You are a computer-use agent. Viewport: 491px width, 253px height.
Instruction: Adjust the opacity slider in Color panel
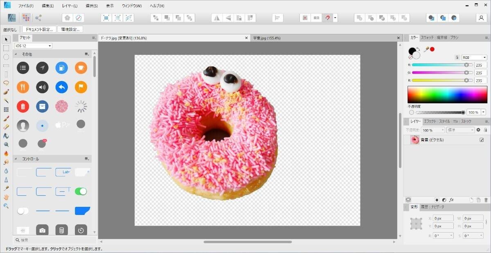[440, 112]
